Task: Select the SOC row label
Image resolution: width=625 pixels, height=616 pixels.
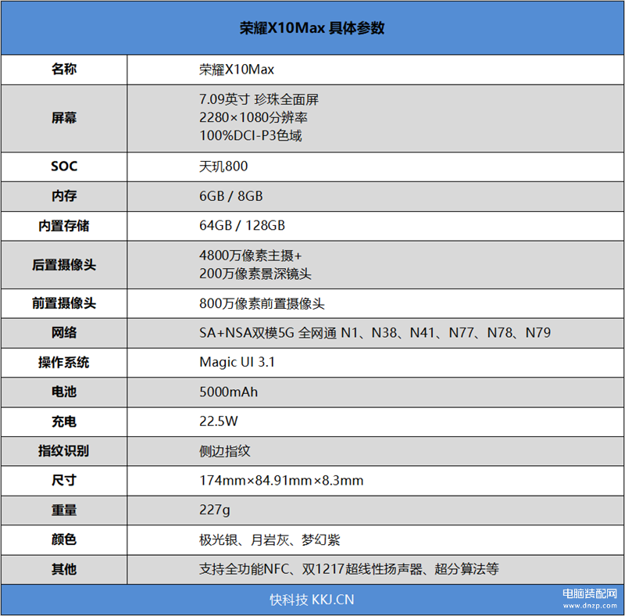Action: [64, 166]
